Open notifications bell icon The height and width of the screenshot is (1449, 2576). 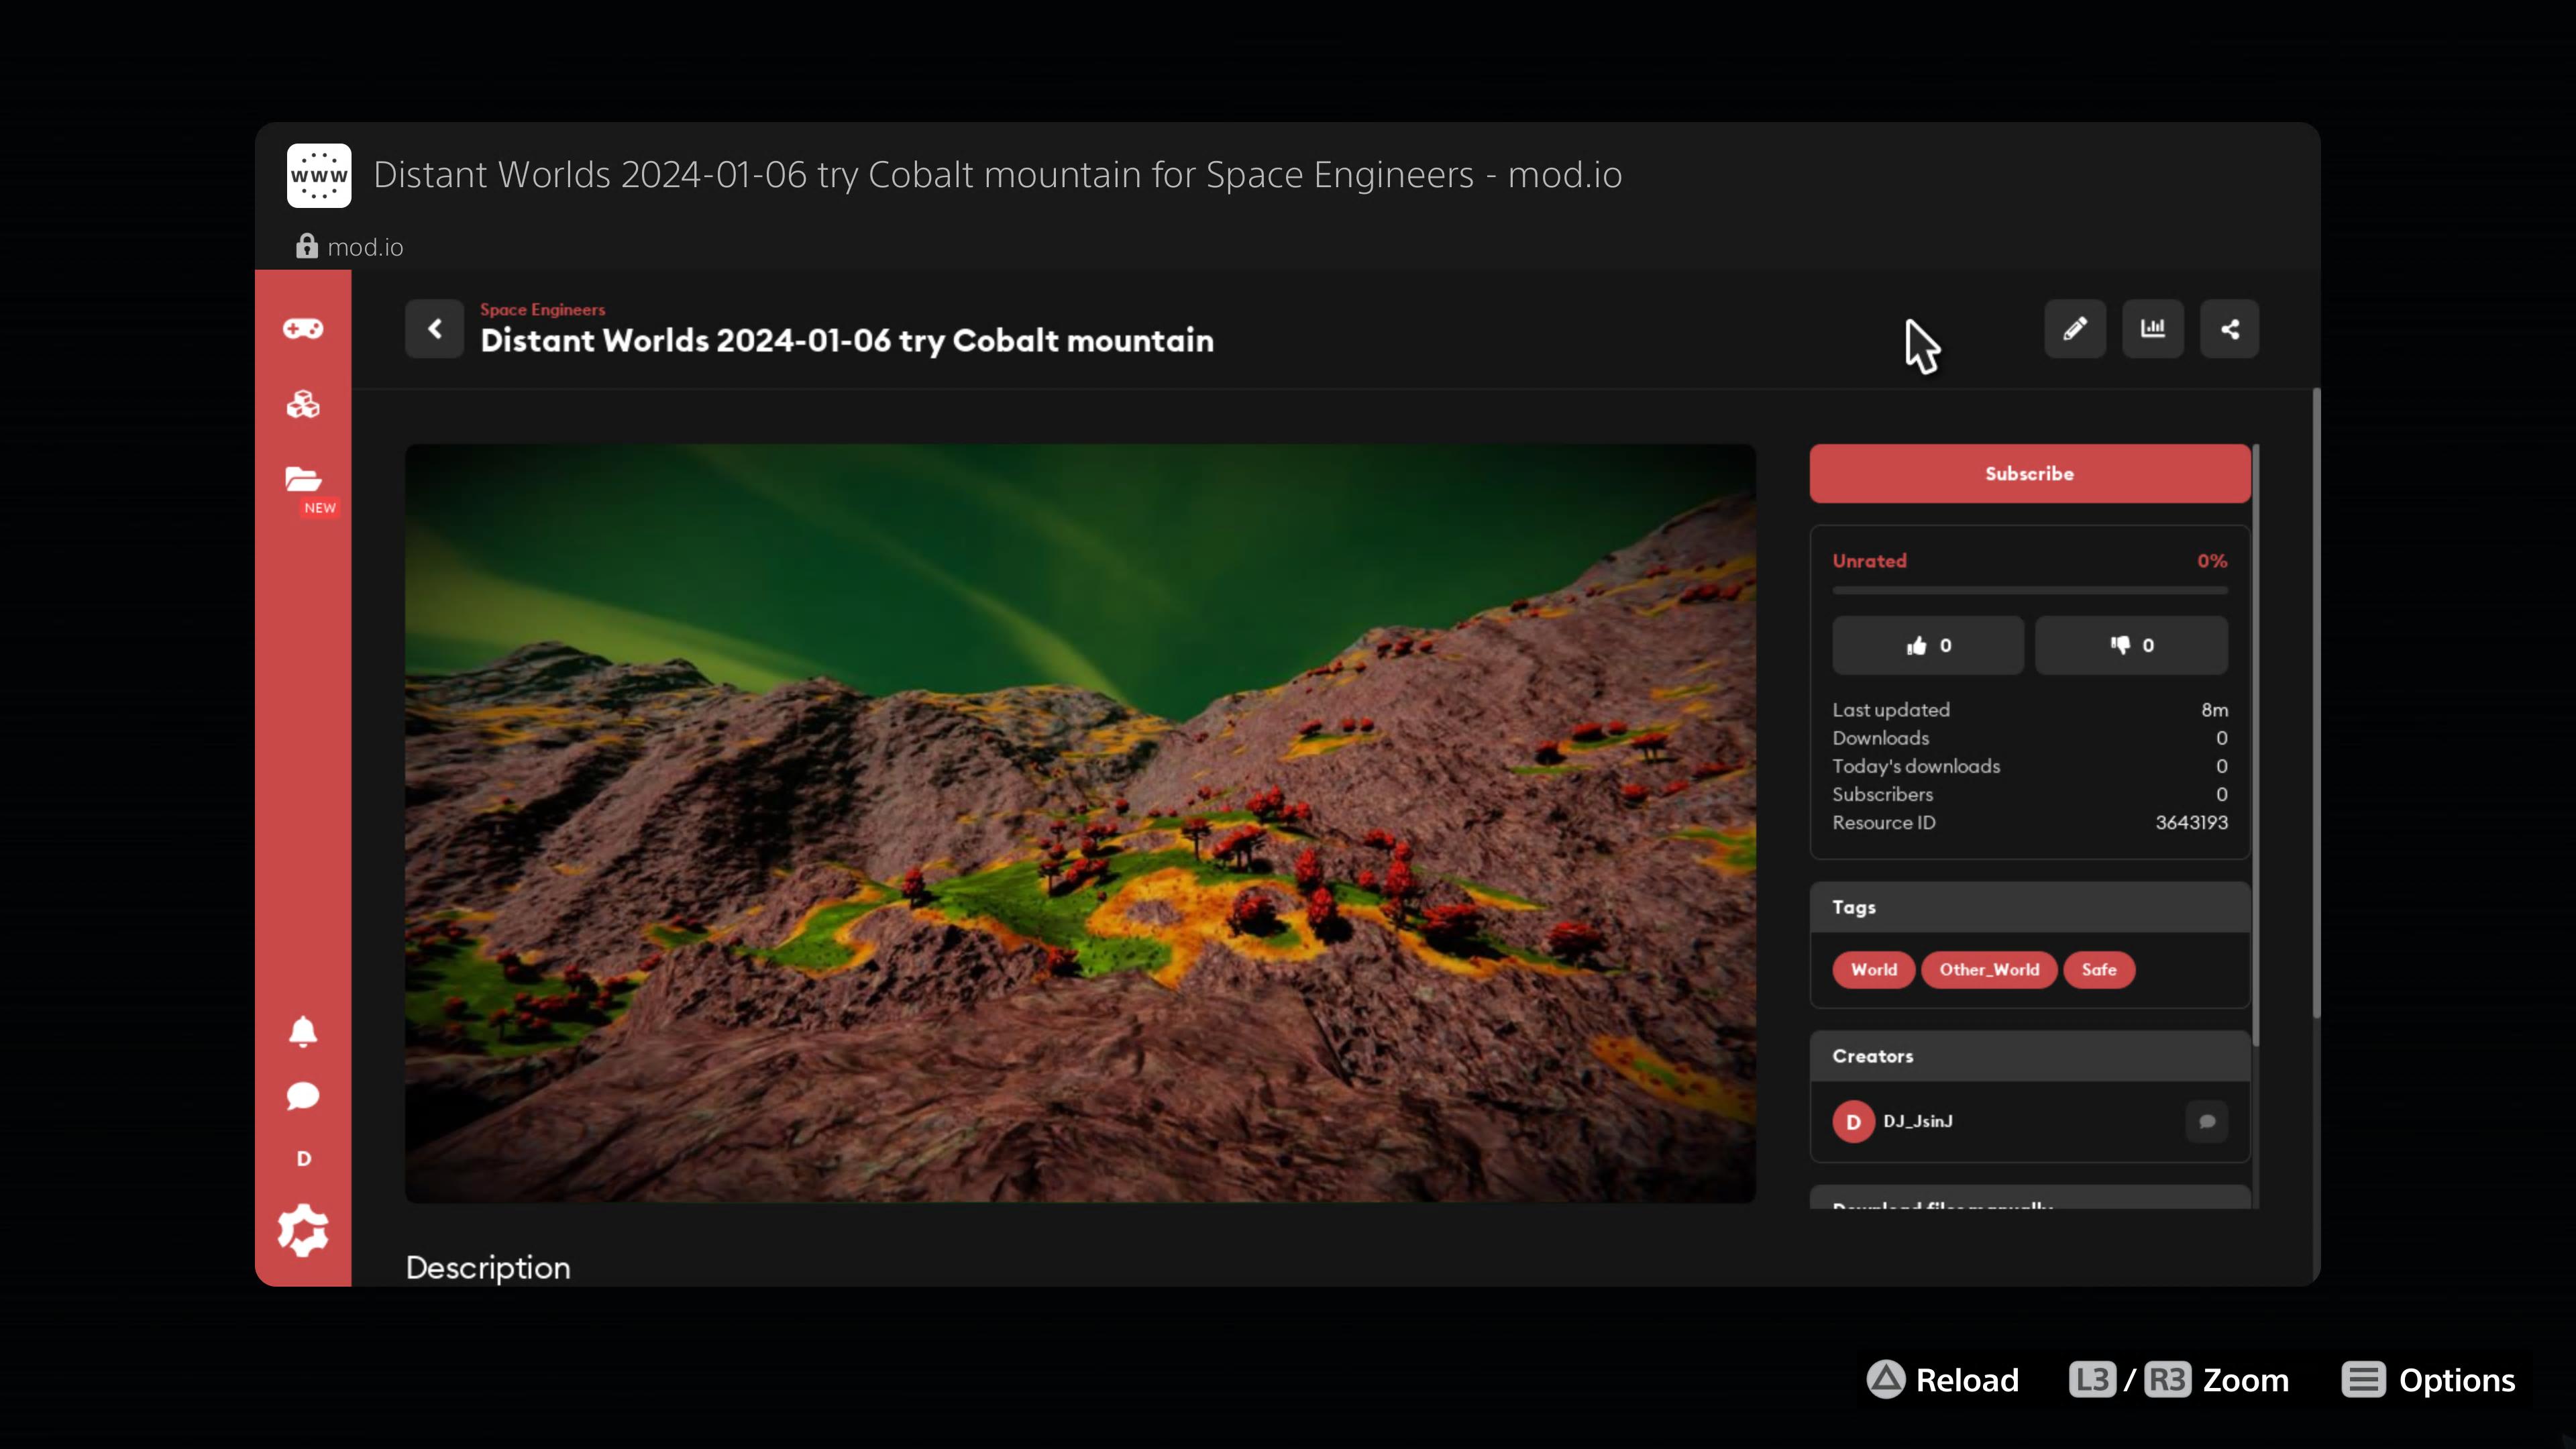[x=303, y=1031]
